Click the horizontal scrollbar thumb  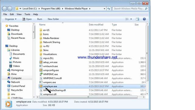88,97
